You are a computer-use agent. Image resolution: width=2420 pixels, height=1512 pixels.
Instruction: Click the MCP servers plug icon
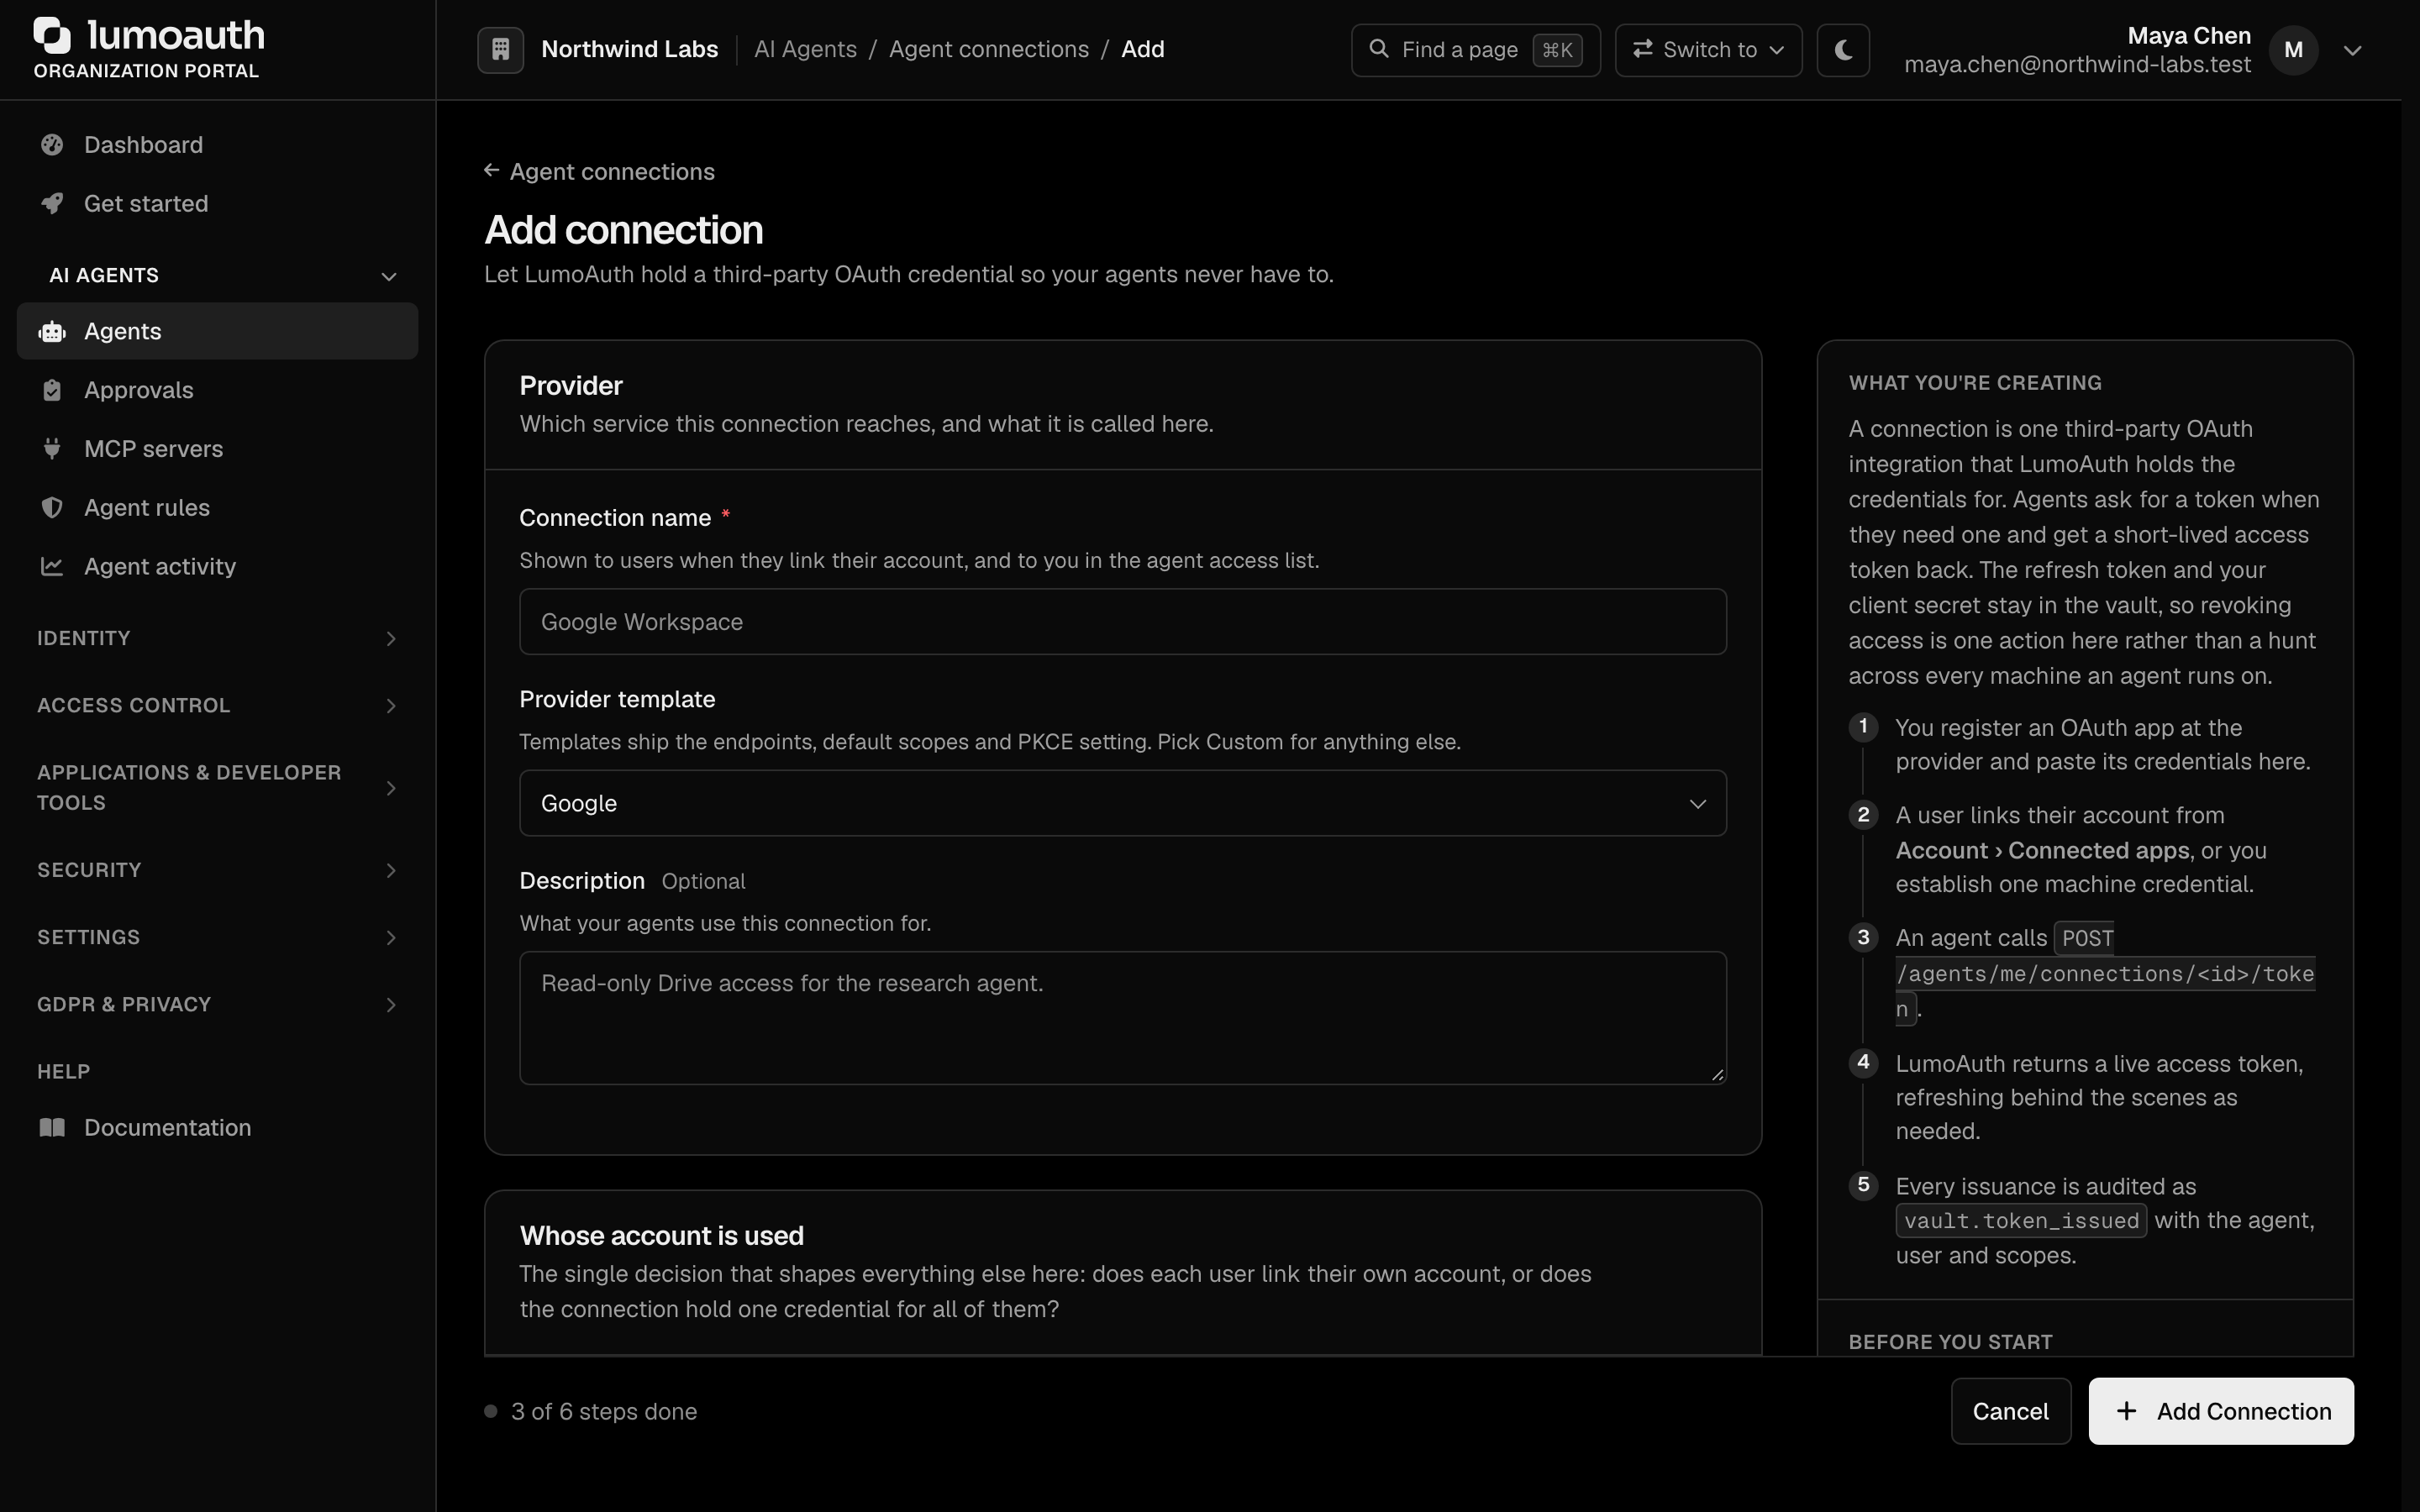(x=52, y=449)
